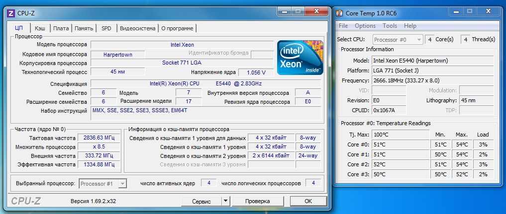The image size is (506, 214).
Task: Click the empty TDP field in Core Temp
Action: tap(476, 110)
